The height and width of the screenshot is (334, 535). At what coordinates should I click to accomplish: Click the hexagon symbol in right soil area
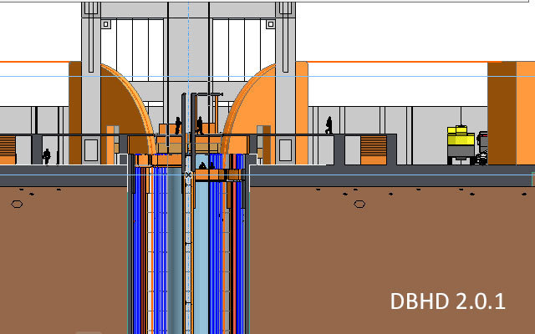359,203
